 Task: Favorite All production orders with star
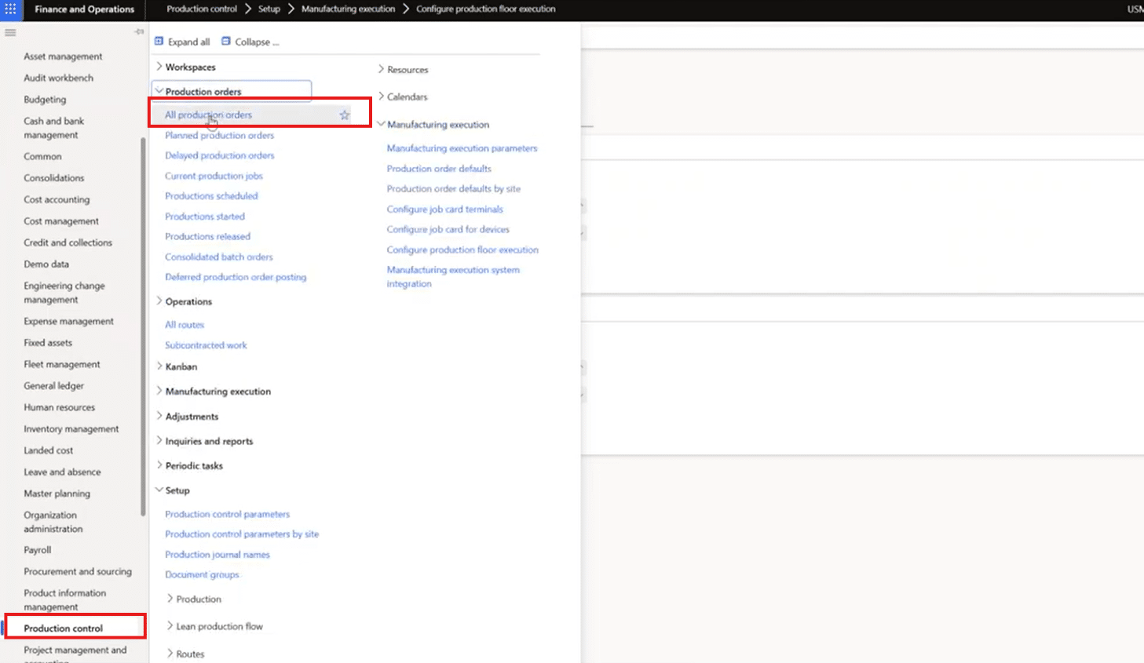pos(345,115)
